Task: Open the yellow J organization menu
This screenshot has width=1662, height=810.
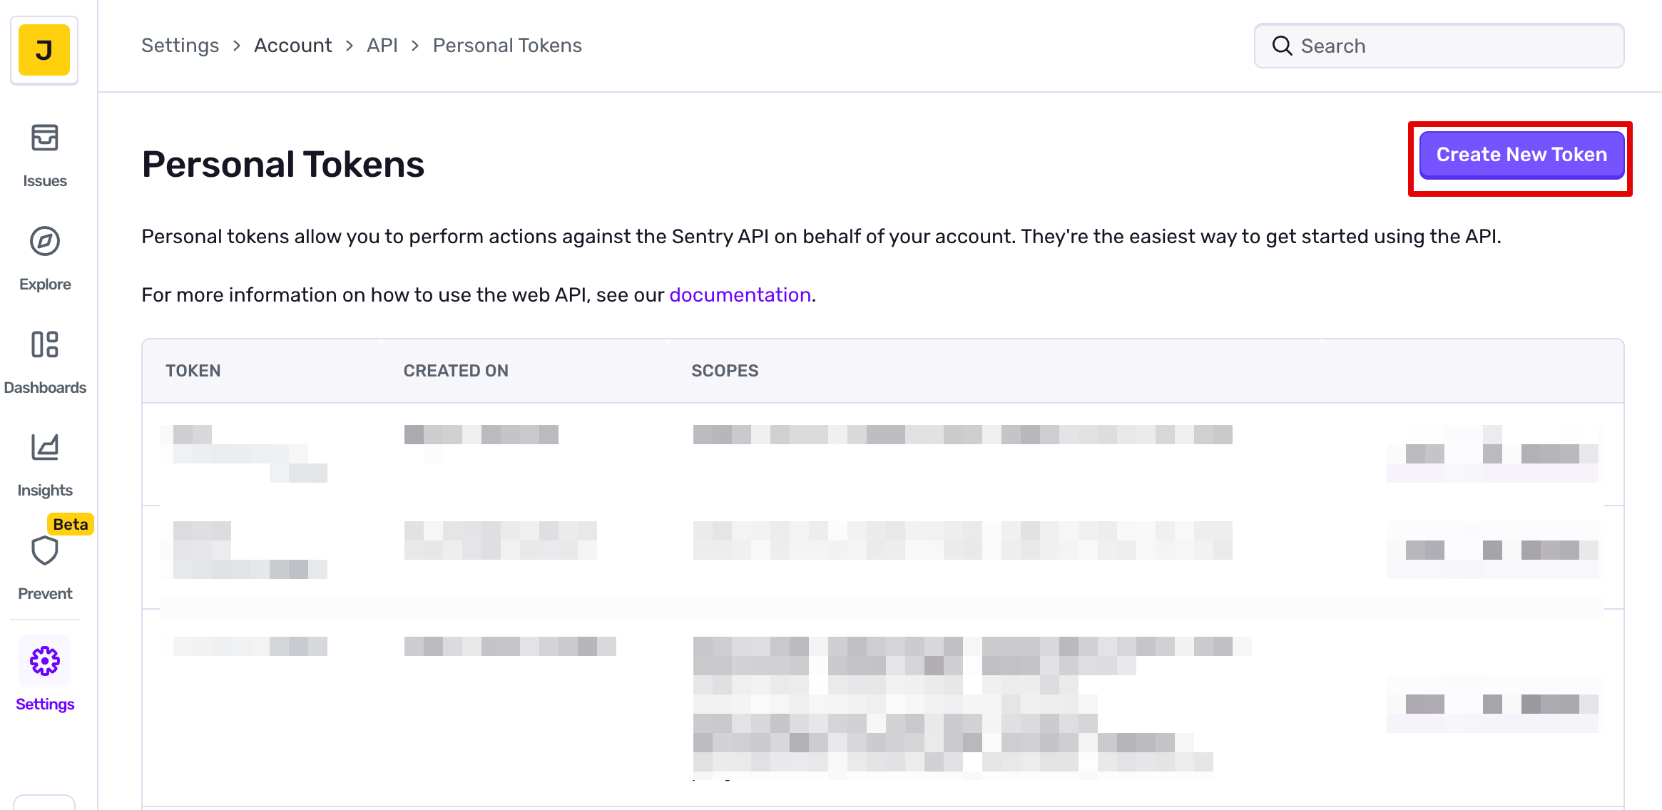Action: (44, 50)
